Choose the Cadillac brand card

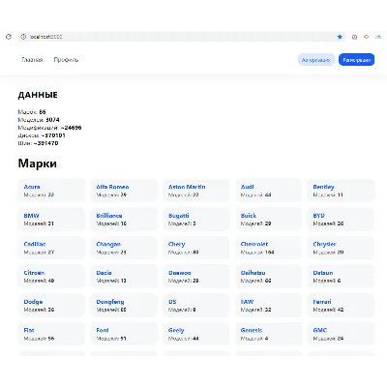point(51,248)
